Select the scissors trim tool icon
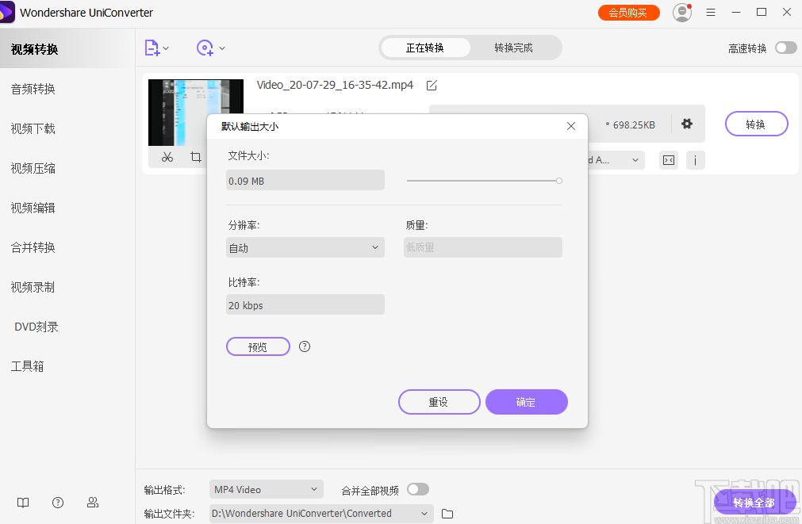This screenshot has width=802, height=524. [167, 157]
